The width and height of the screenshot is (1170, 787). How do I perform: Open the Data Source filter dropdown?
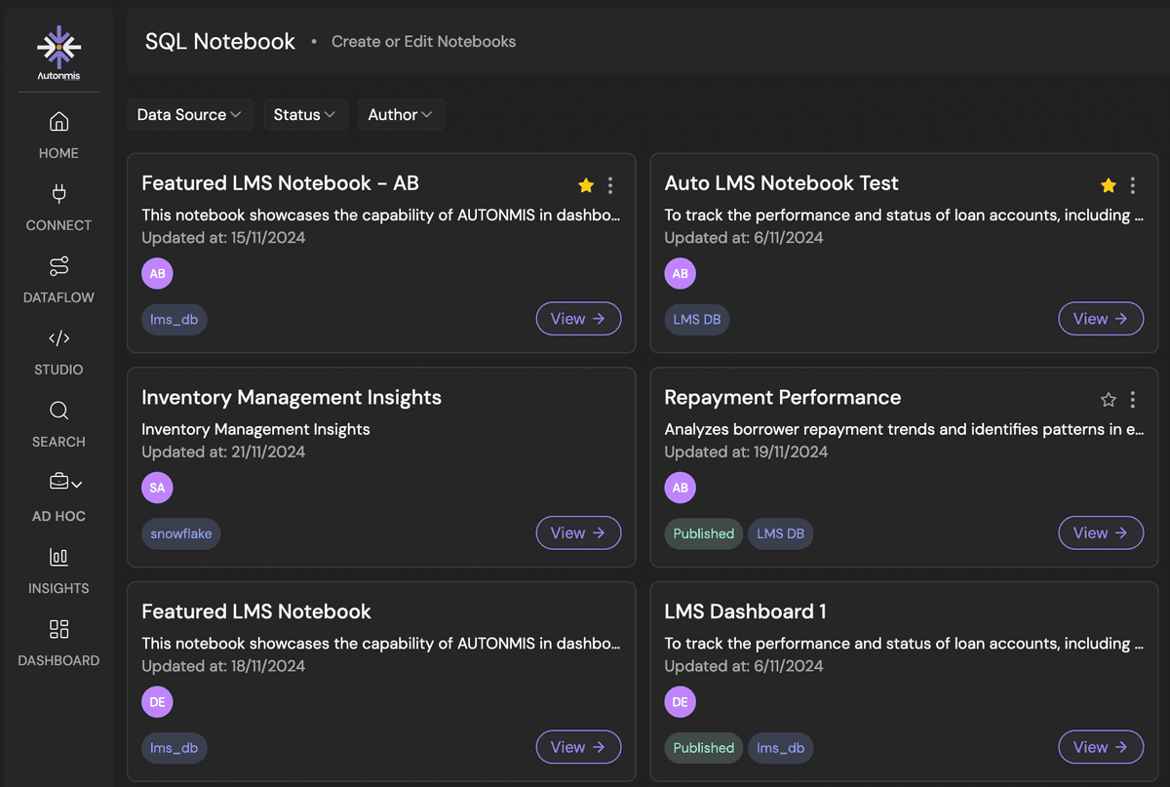(x=190, y=114)
